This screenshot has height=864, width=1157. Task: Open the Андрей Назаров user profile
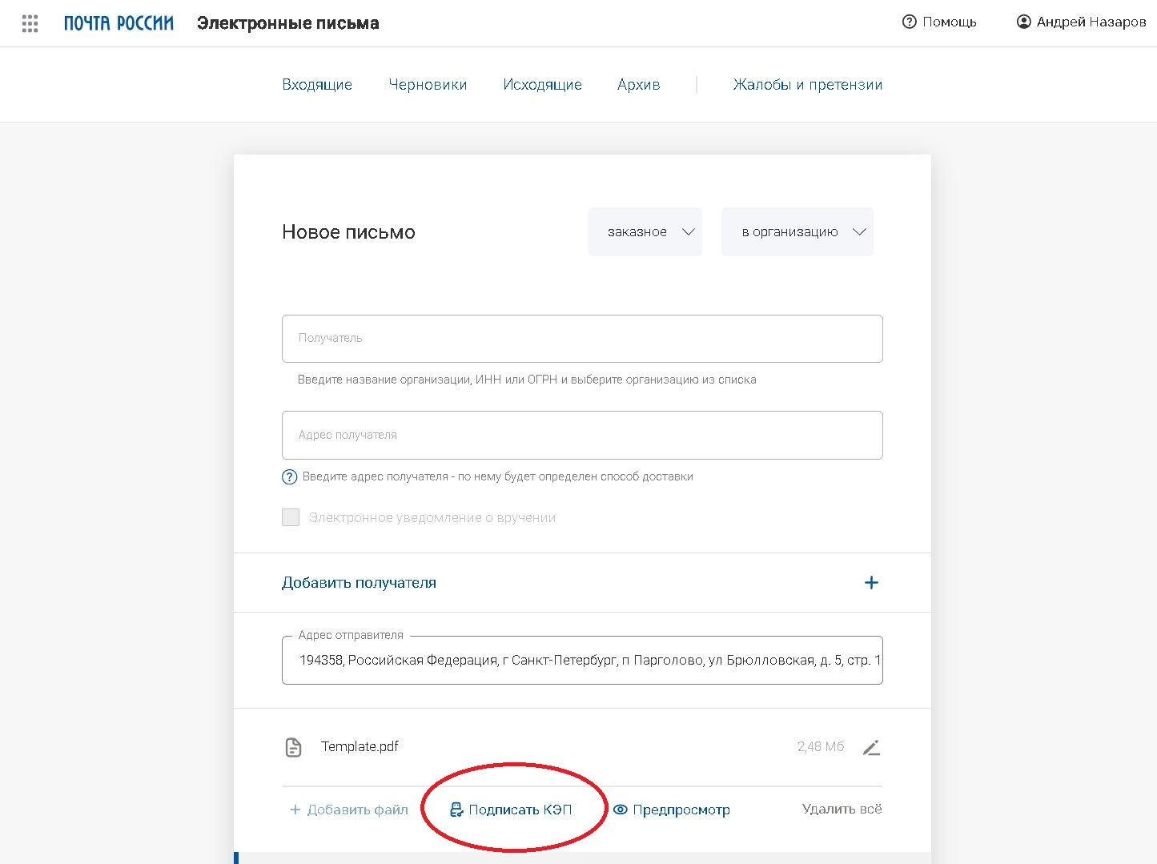tap(1081, 22)
